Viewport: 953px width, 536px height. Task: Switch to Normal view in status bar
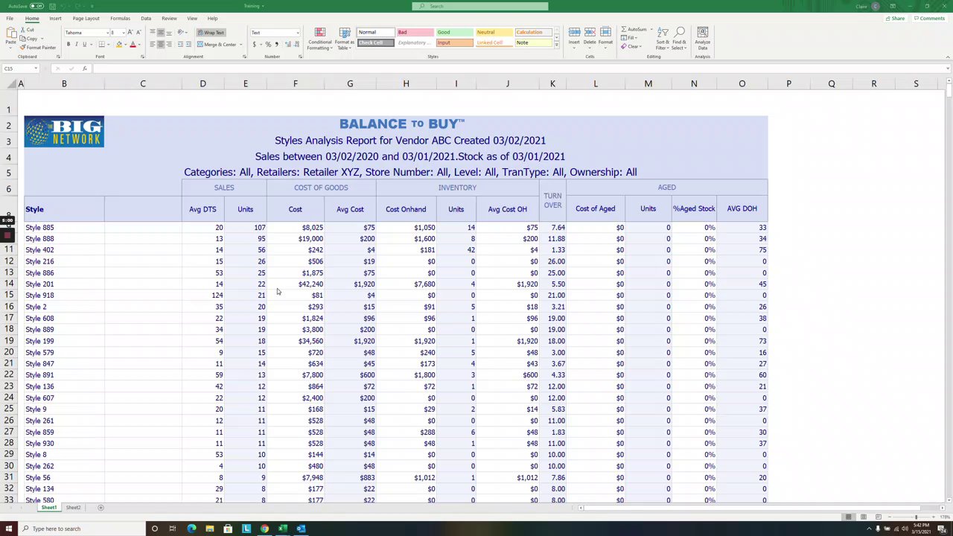(x=848, y=517)
